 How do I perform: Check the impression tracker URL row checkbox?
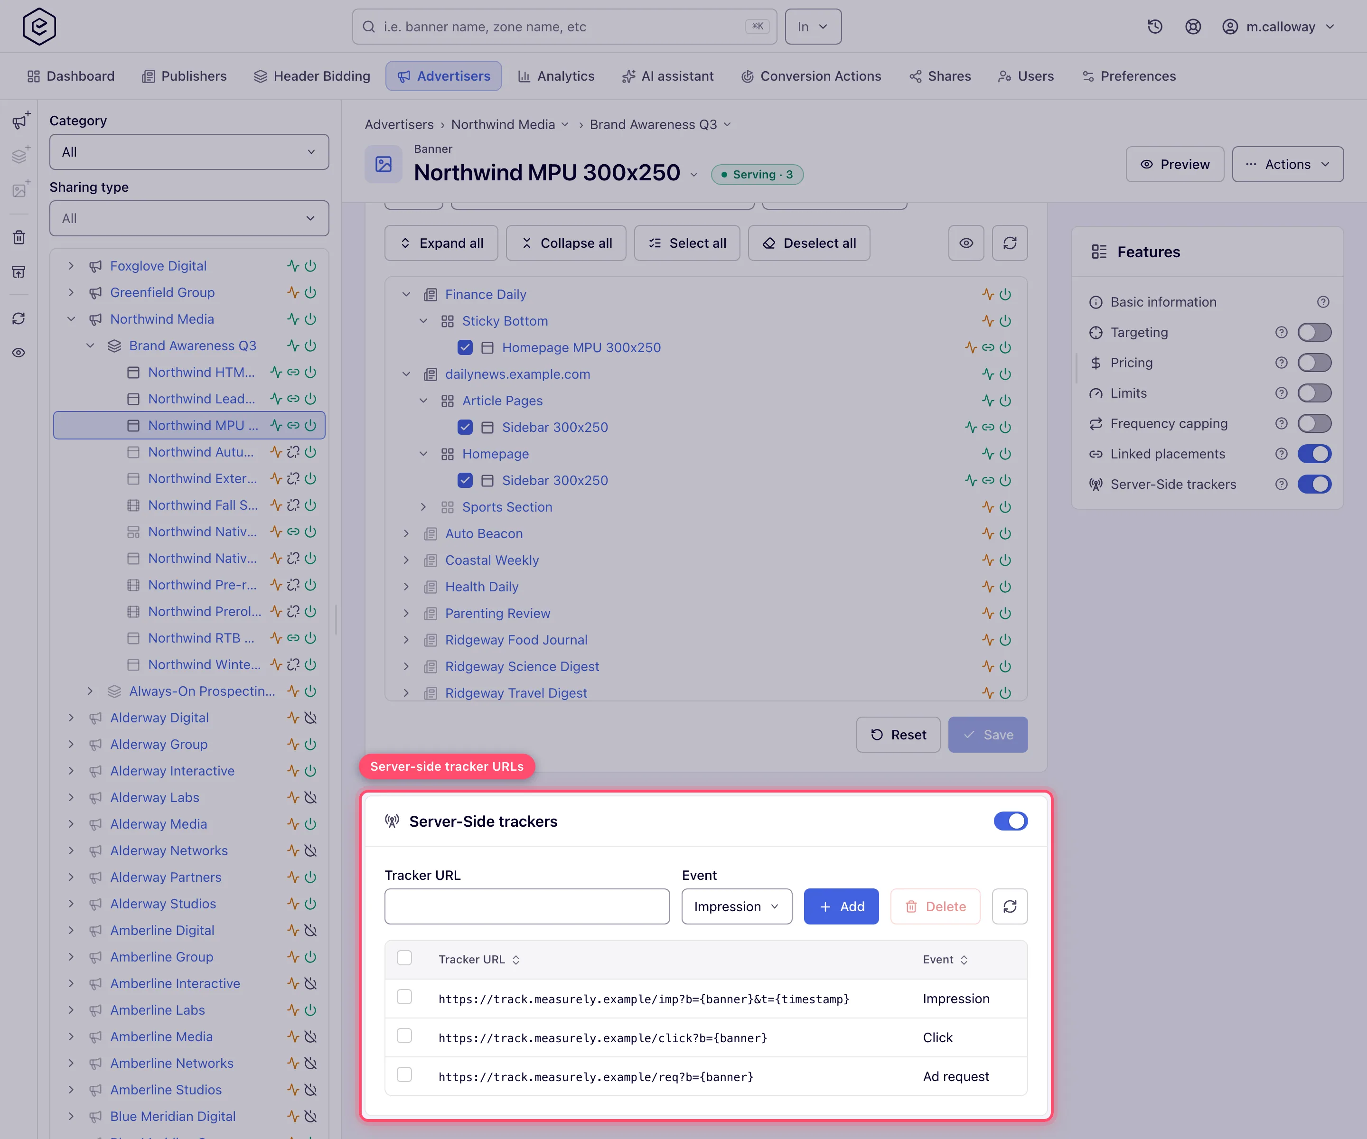404,997
